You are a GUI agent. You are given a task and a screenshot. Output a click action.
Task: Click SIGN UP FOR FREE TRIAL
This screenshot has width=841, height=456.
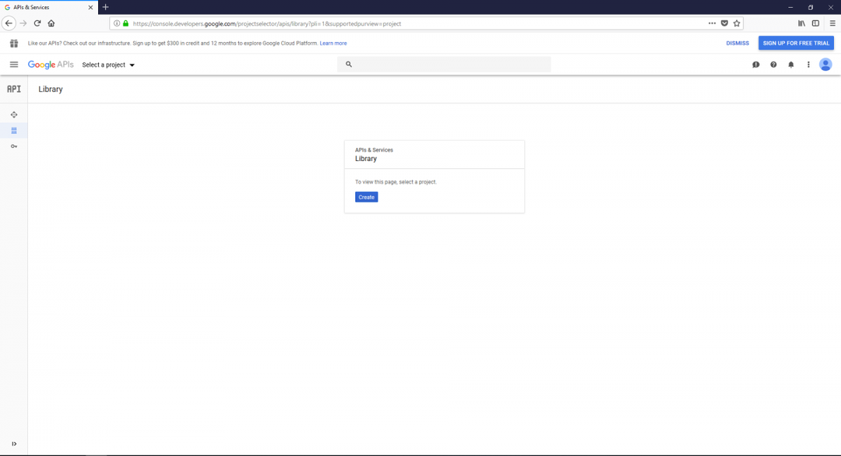(796, 43)
